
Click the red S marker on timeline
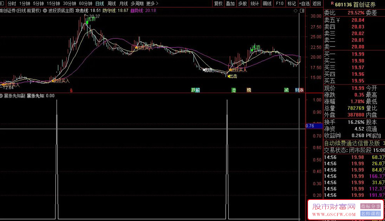tap(71, 90)
